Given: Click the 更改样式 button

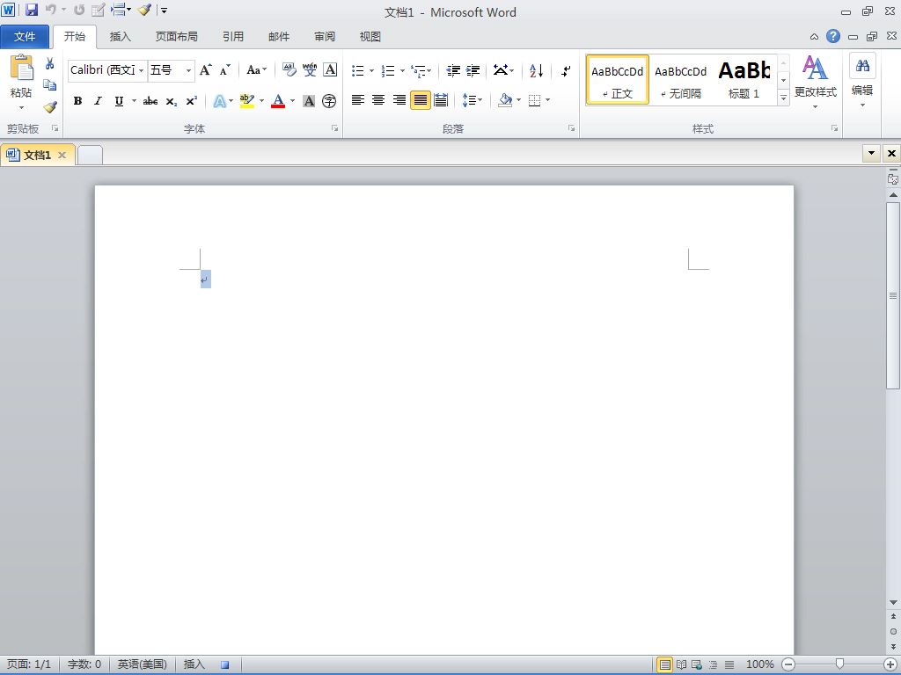Looking at the screenshot, I should (x=815, y=82).
